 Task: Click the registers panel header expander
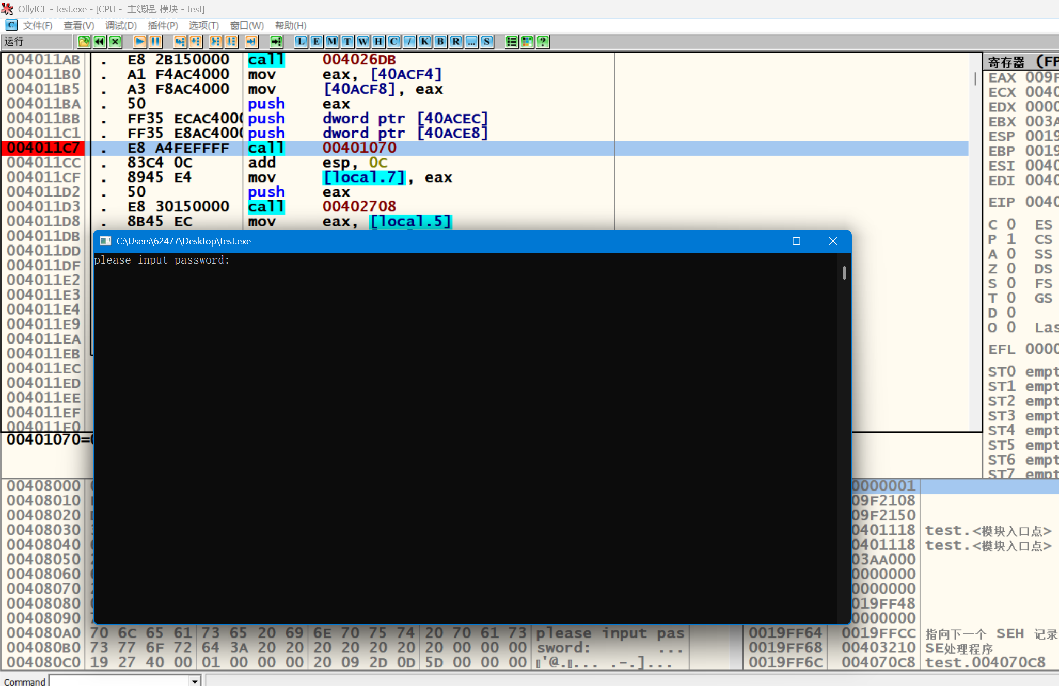point(1020,62)
